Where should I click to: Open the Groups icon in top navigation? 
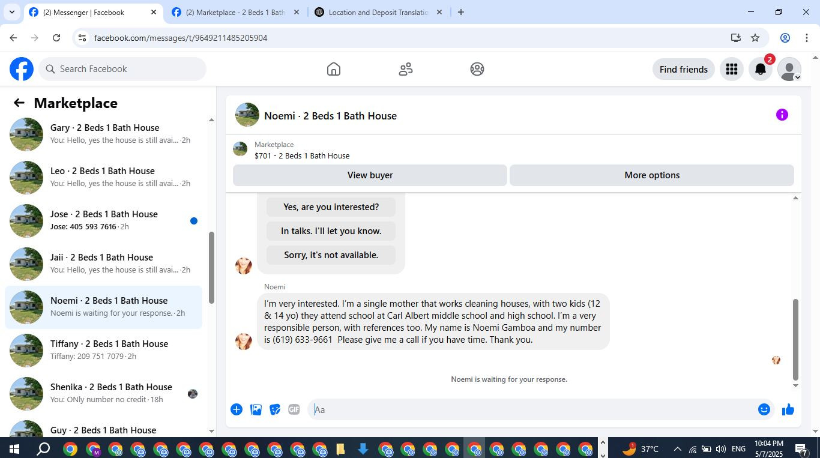(477, 69)
